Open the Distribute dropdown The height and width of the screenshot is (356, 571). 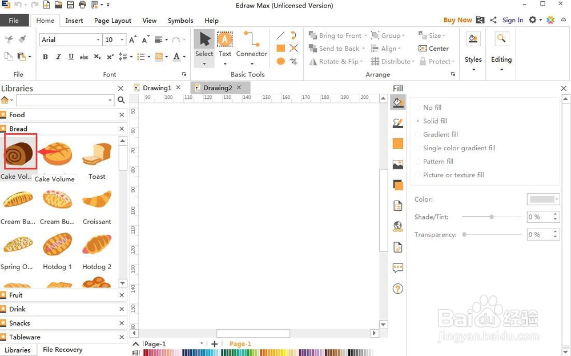[x=393, y=62]
